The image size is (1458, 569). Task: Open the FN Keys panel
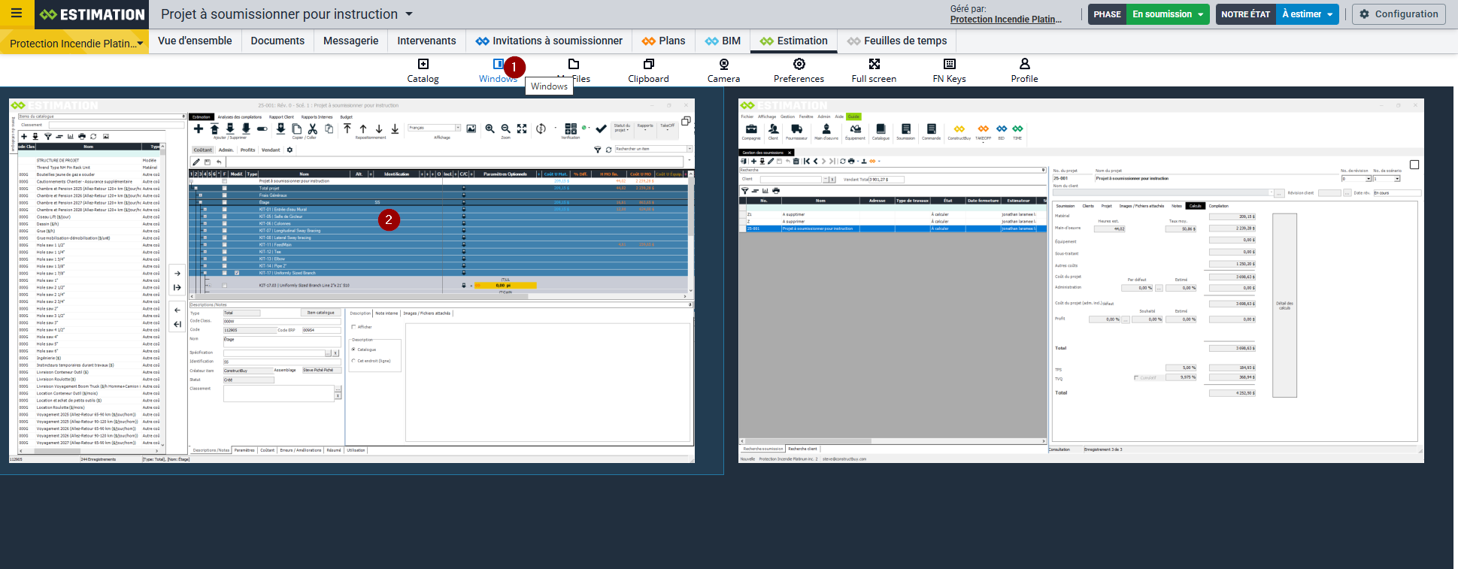click(949, 70)
